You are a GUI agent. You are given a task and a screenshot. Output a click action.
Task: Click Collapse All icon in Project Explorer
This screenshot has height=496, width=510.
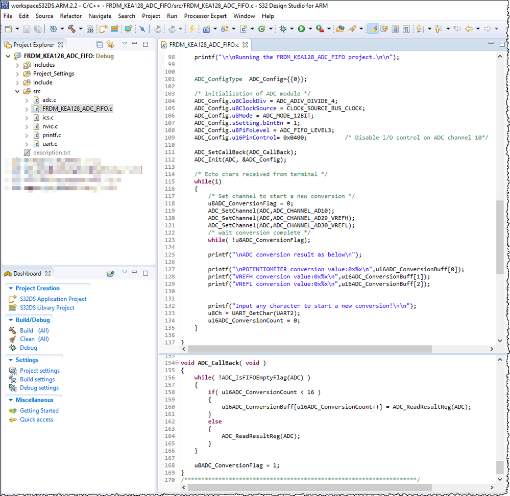pyautogui.click(x=100, y=45)
